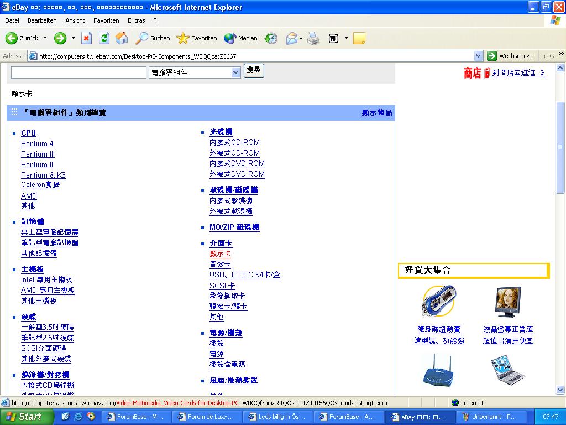The height and width of the screenshot is (425, 566).
Task: Open the 內接式DVD ROM link
Action: point(237,163)
